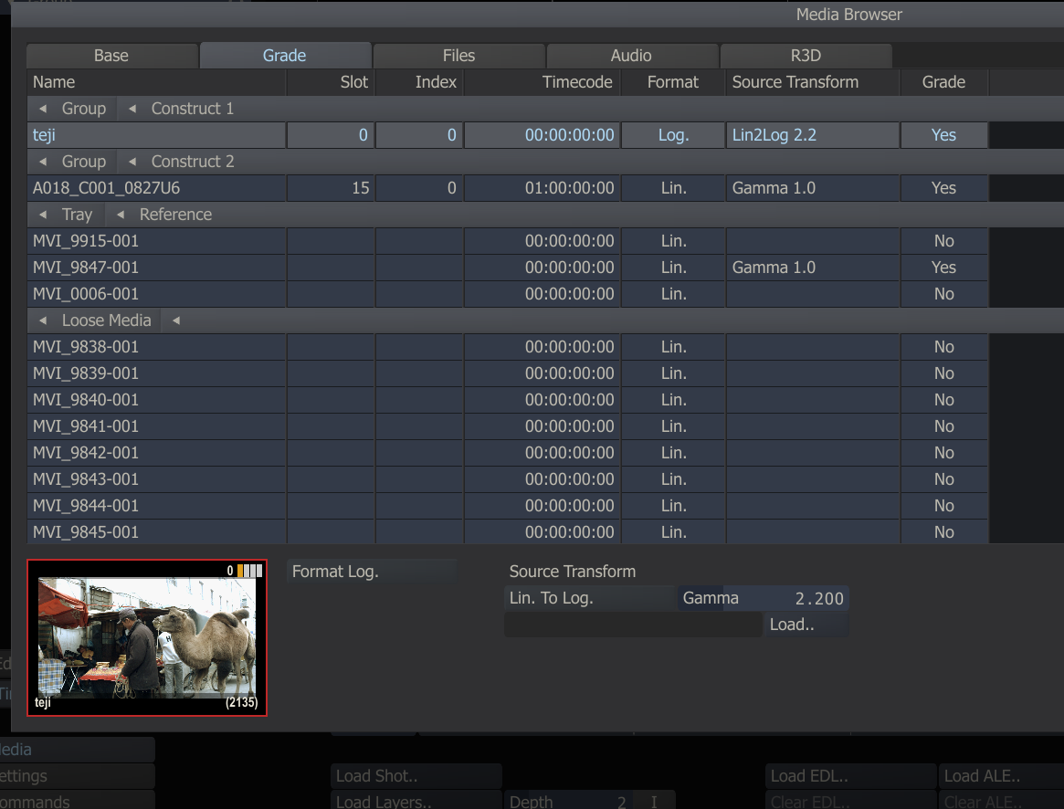1064x809 pixels.
Task: Open the Lin. To Log. transform selector
Action: (589, 599)
